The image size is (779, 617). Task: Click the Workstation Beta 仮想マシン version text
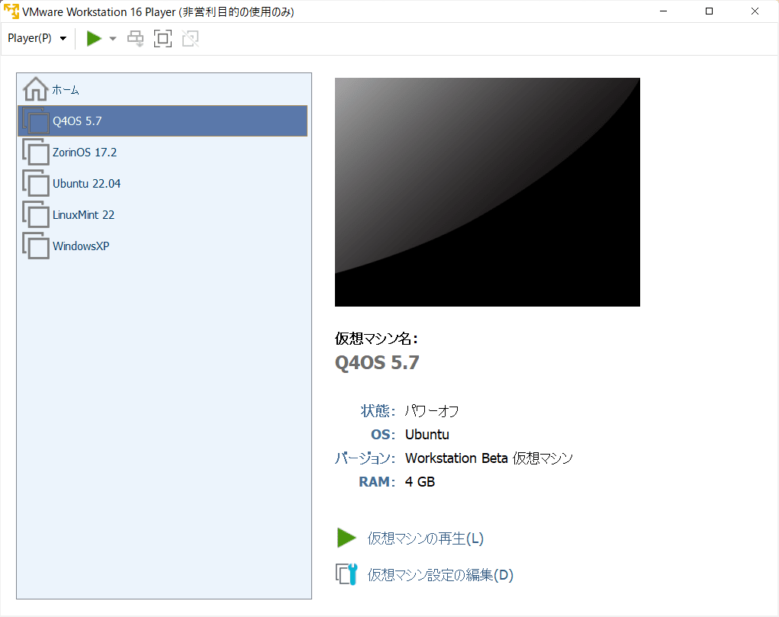[489, 458]
